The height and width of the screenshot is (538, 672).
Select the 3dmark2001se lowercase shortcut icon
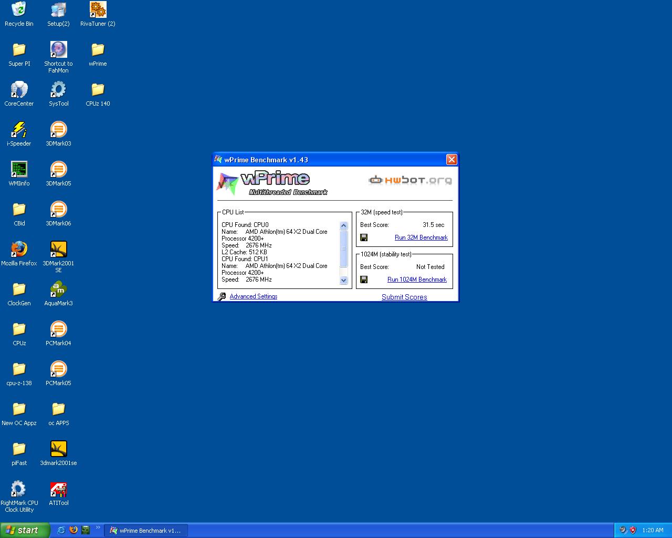58,449
